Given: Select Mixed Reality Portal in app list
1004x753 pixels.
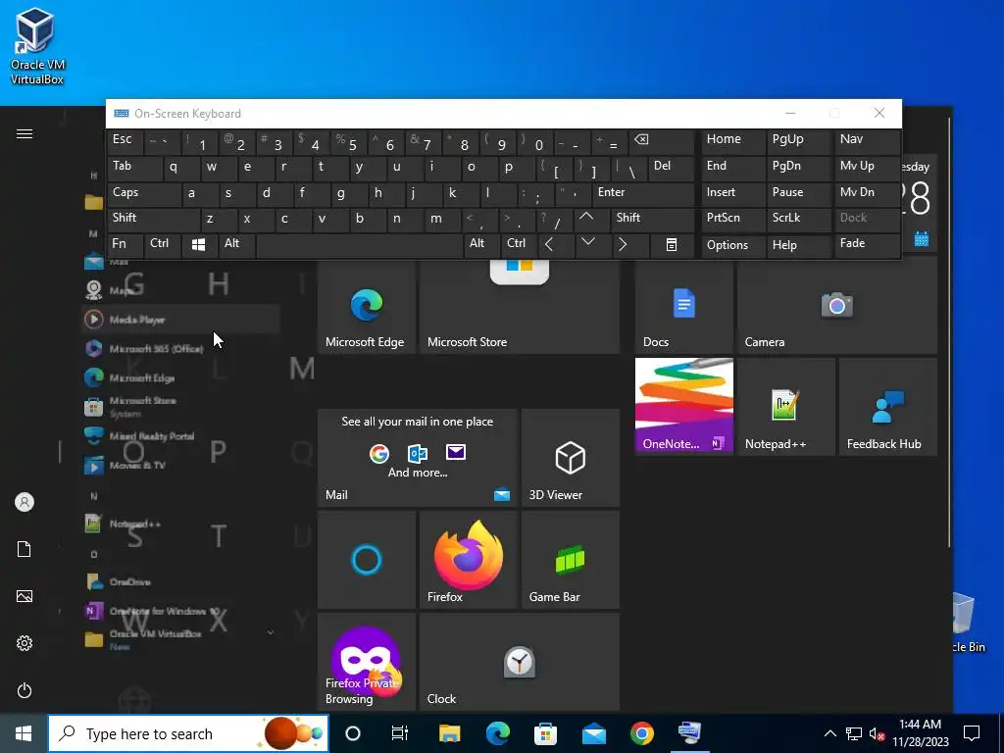Looking at the screenshot, I should click(181, 436).
